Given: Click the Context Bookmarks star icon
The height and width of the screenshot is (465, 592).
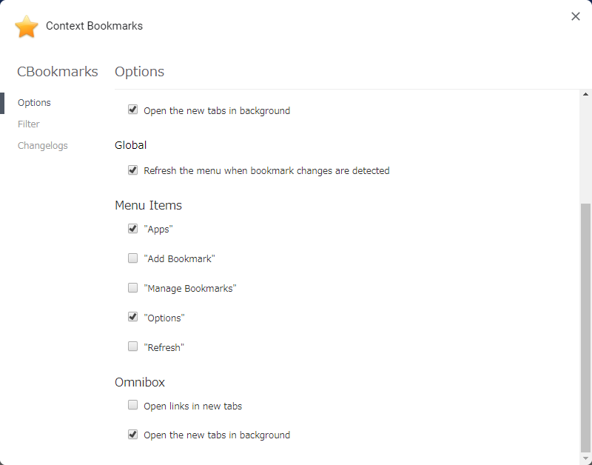Looking at the screenshot, I should (x=27, y=27).
